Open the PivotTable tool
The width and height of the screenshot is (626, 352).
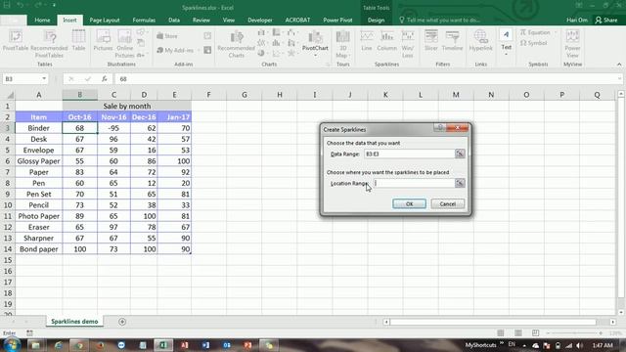coord(16,41)
